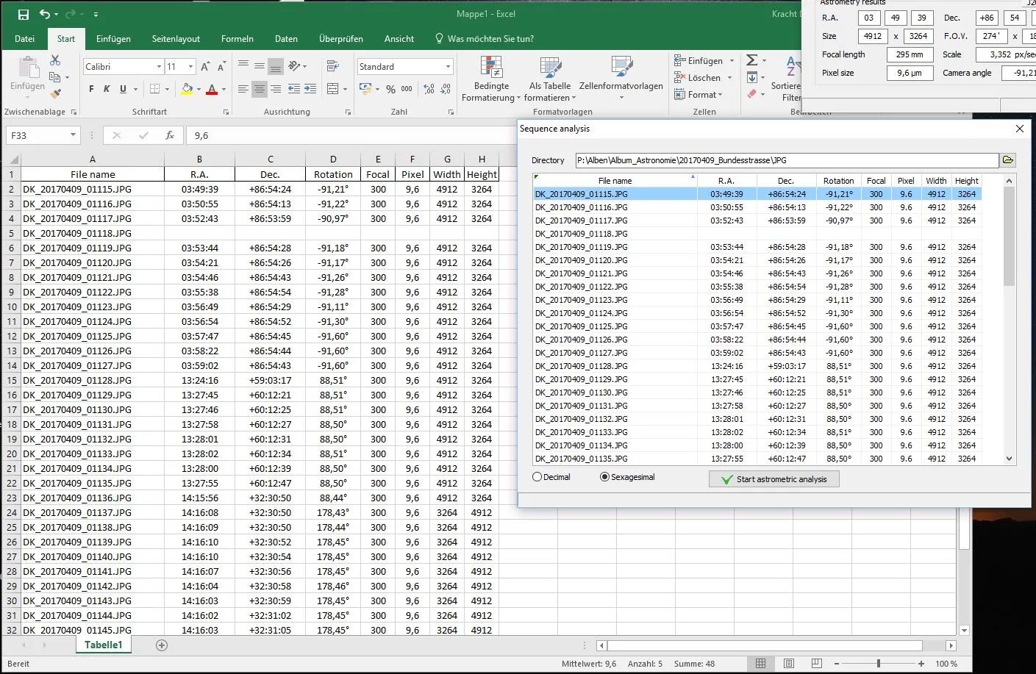Switch to page layout view in status bar
The image size is (1036, 674).
point(788,664)
